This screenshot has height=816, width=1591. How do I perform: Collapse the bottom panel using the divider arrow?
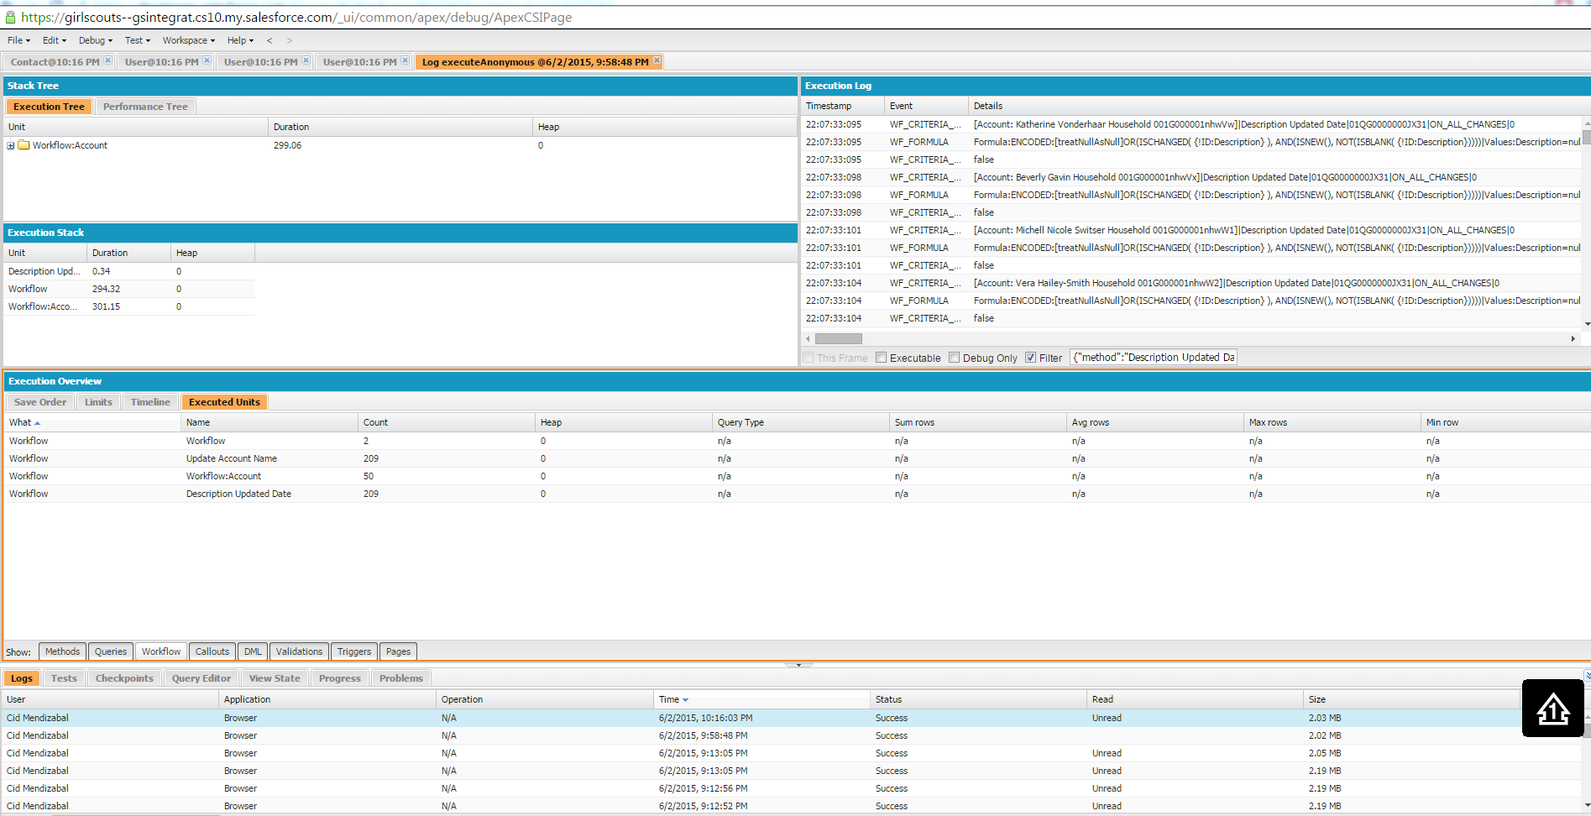pyautogui.click(x=798, y=664)
